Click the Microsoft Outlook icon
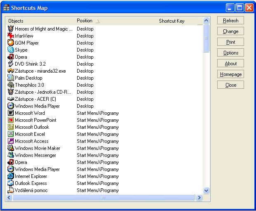This screenshot has height=211, width=256. click(x=11, y=127)
